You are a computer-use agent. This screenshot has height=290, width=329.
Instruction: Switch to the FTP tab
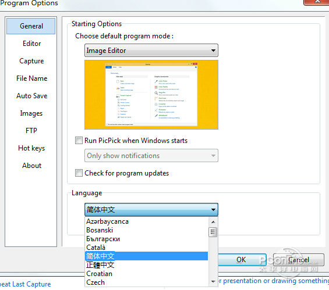[x=31, y=131]
